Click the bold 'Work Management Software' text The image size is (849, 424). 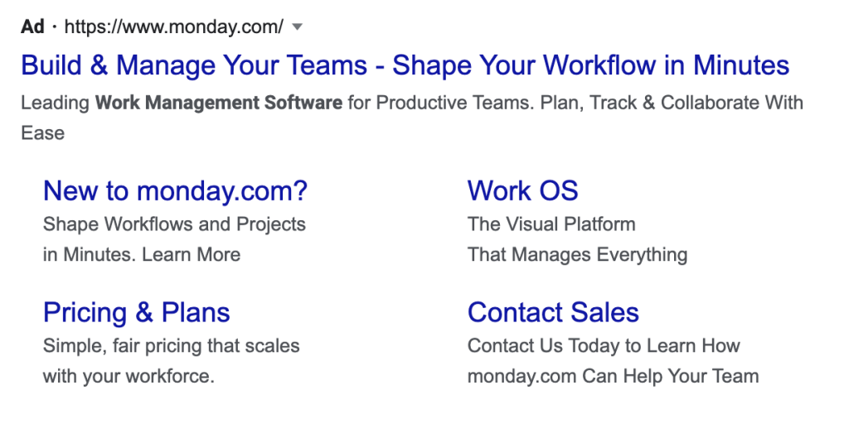coord(219,103)
